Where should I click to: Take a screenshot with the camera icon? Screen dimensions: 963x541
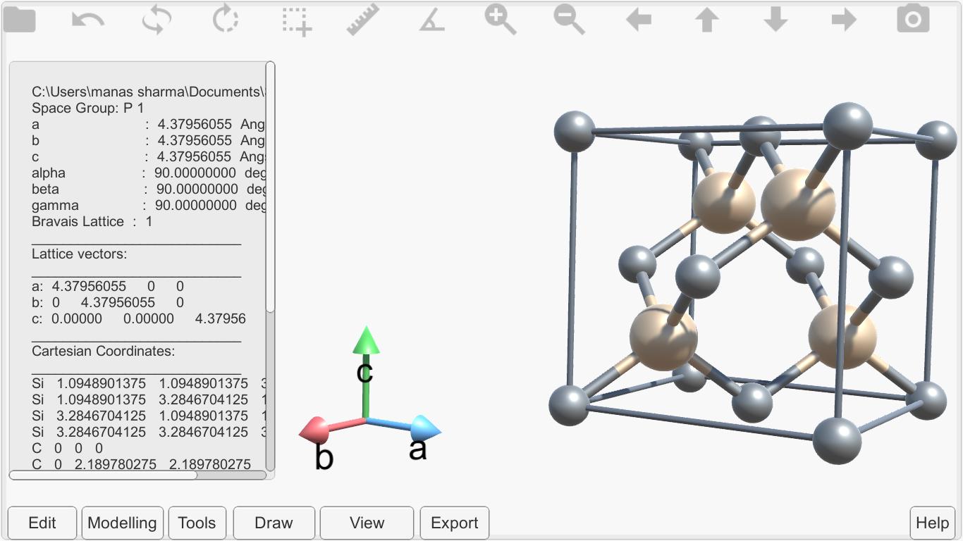point(913,19)
